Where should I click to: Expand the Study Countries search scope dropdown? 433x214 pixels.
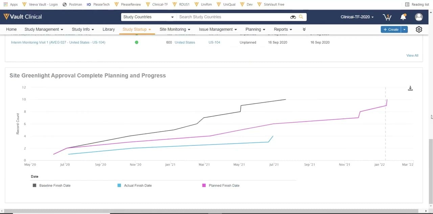coord(148,17)
